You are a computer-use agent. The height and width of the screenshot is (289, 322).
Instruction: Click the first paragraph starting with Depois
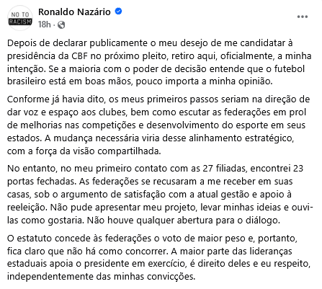tap(159, 62)
